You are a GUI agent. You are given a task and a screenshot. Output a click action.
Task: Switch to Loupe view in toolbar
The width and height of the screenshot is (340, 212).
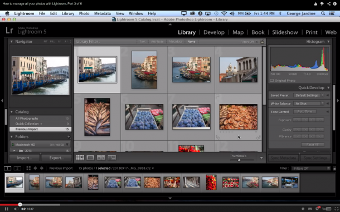[90, 158]
